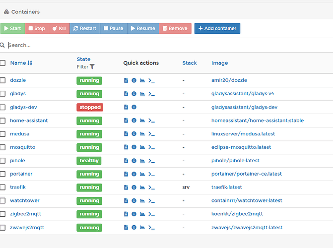Open logs icon for pihole
This screenshot has height=248, width=333.
(x=126, y=161)
